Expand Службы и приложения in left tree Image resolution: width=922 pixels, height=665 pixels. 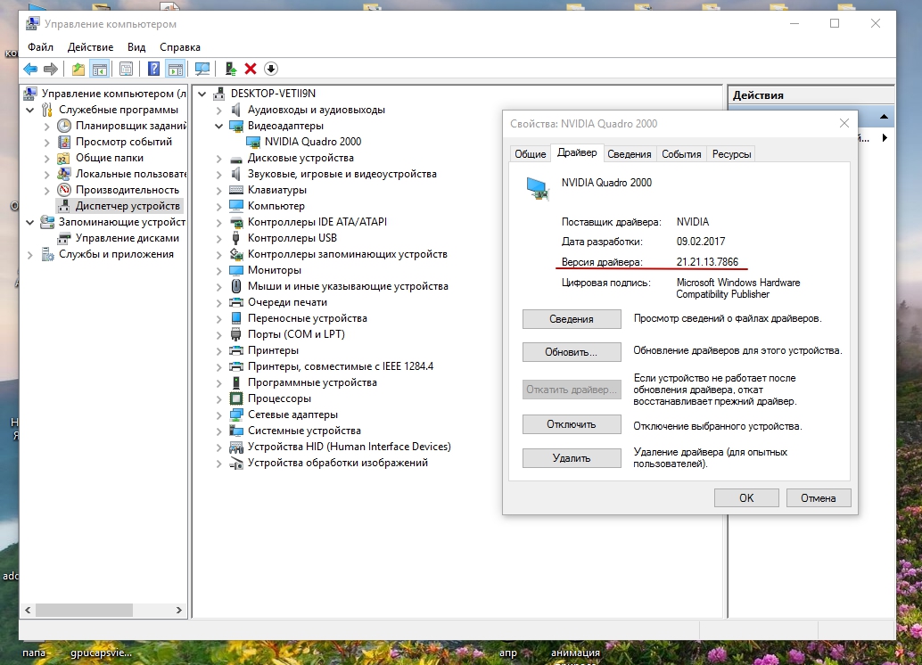[30, 255]
